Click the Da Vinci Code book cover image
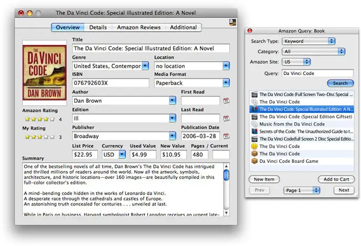 [44, 73]
